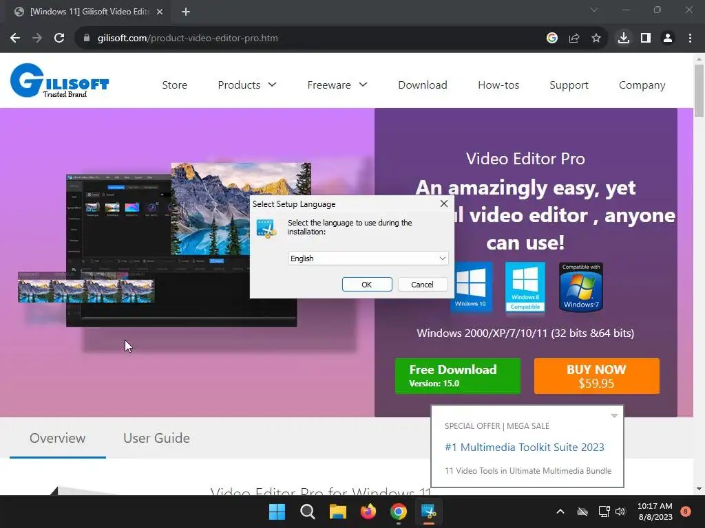Open Chrome three-dot menu
Image resolution: width=705 pixels, height=528 pixels.
tap(690, 38)
